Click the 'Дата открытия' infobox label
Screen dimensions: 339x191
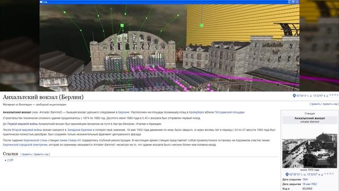point(291,179)
